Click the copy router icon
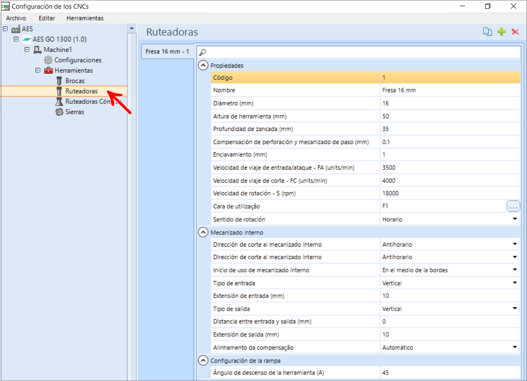527x381 pixels. (487, 31)
